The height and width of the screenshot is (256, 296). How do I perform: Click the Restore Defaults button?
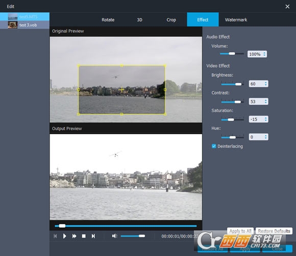(274, 231)
